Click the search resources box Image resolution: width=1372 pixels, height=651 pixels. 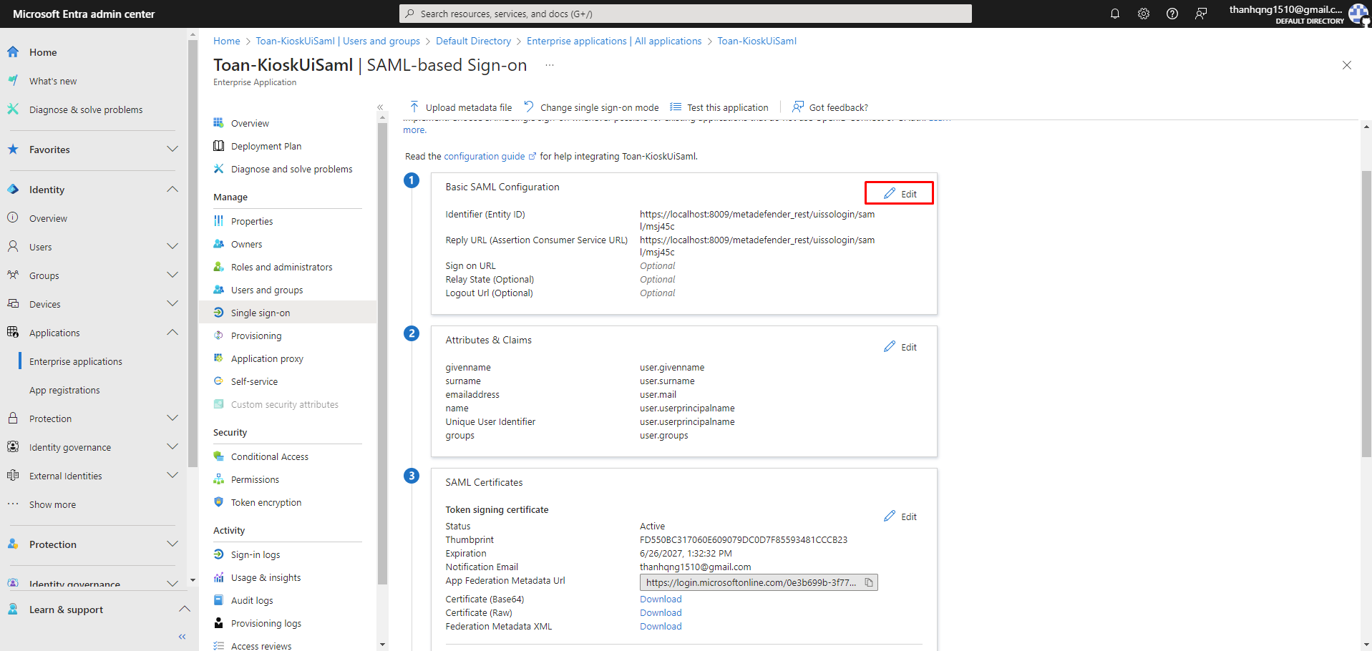click(x=686, y=14)
